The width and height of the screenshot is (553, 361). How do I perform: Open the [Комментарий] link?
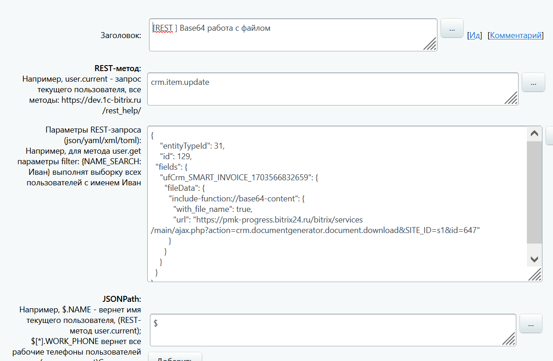pyautogui.click(x=515, y=35)
